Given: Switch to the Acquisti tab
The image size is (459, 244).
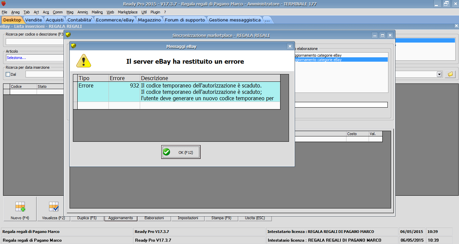Looking at the screenshot, I should 55,20.
